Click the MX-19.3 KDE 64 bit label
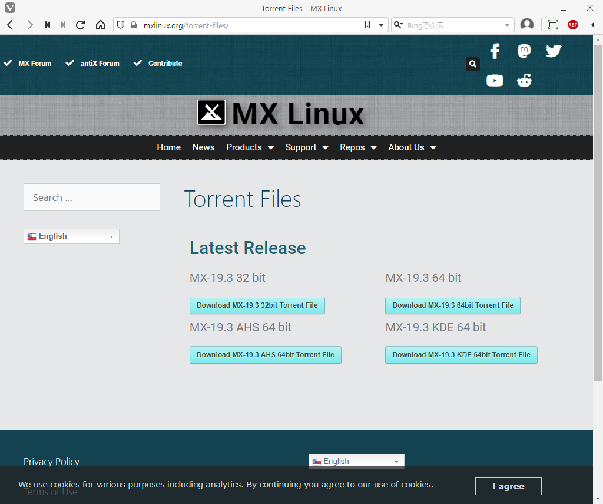 pyautogui.click(x=436, y=327)
